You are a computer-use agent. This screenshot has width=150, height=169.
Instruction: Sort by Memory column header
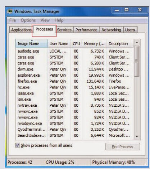click(94, 44)
